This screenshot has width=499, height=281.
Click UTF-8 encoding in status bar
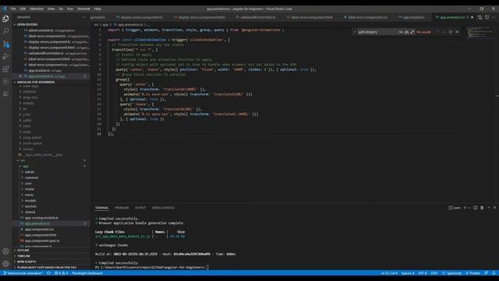tap(423, 273)
